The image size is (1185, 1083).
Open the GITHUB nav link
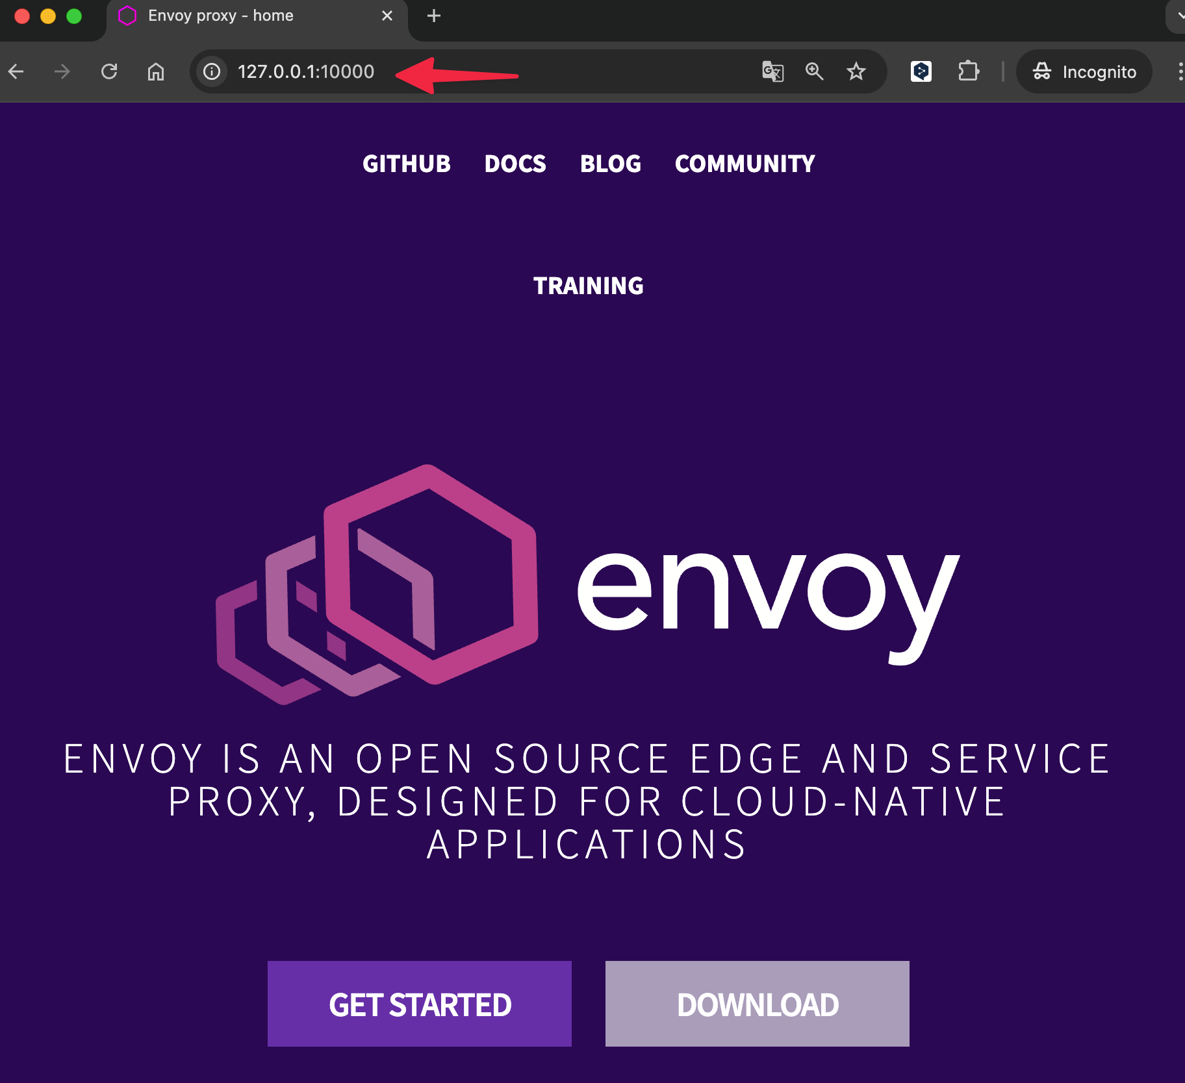tap(407, 164)
